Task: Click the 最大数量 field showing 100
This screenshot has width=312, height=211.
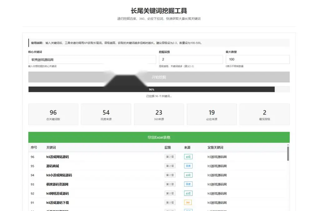Action: [x=258, y=60]
